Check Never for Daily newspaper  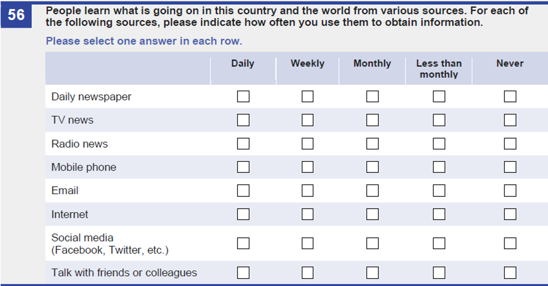[x=510, y=96]
